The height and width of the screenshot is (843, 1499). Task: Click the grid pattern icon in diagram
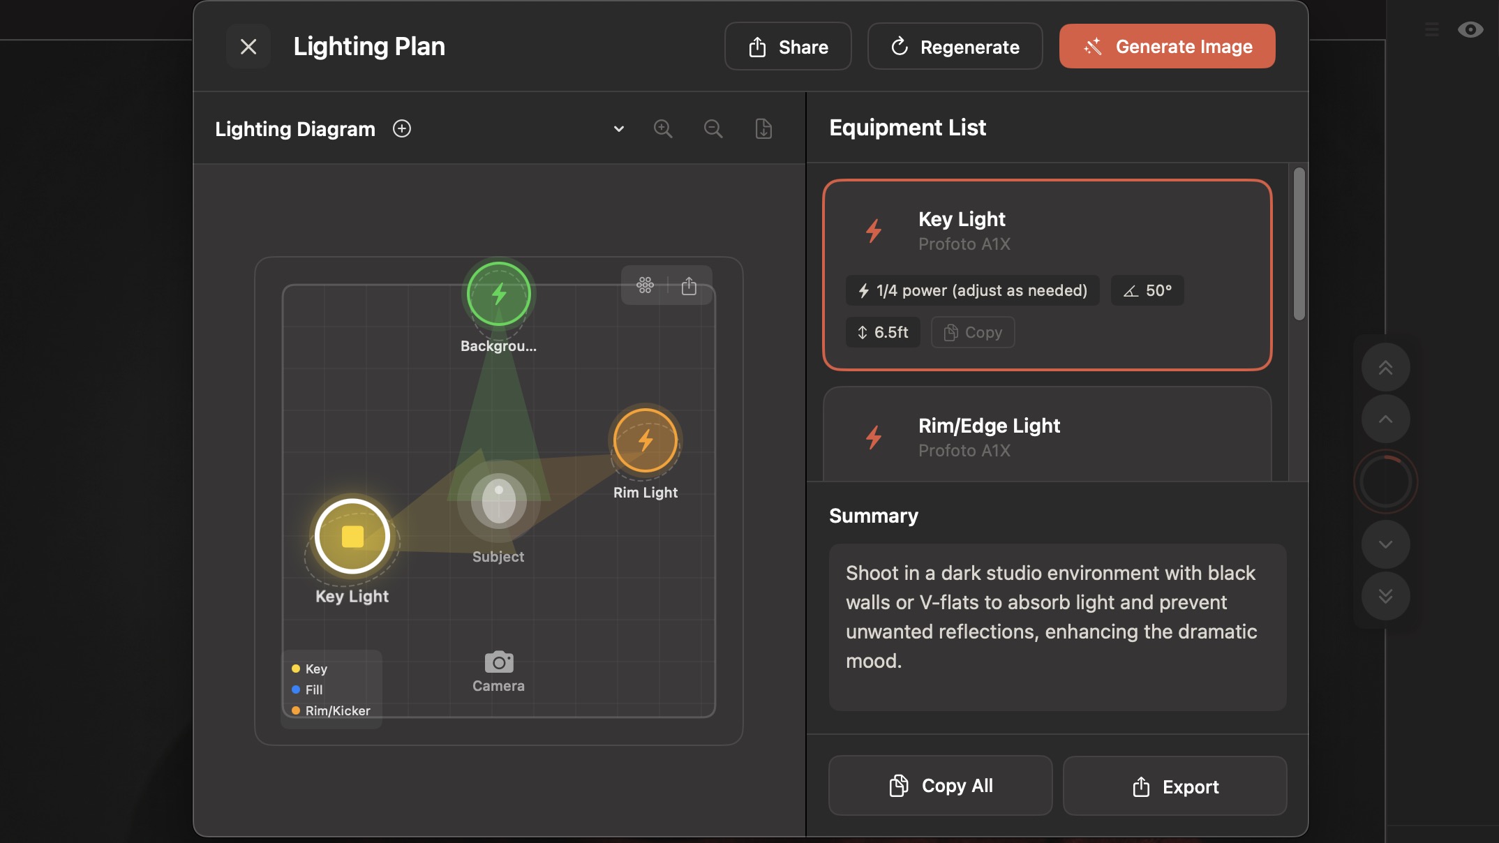[x=645, y=285]
